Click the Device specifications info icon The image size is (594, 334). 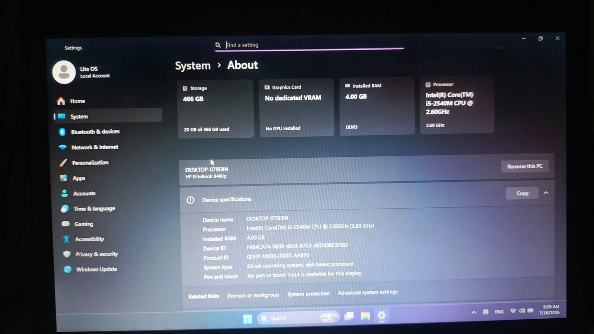click(x=190, y=200)
